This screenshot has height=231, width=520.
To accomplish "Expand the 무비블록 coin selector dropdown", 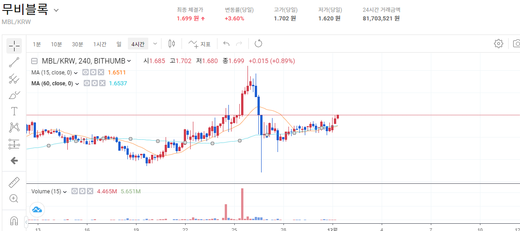I will (x=56, y=10).
